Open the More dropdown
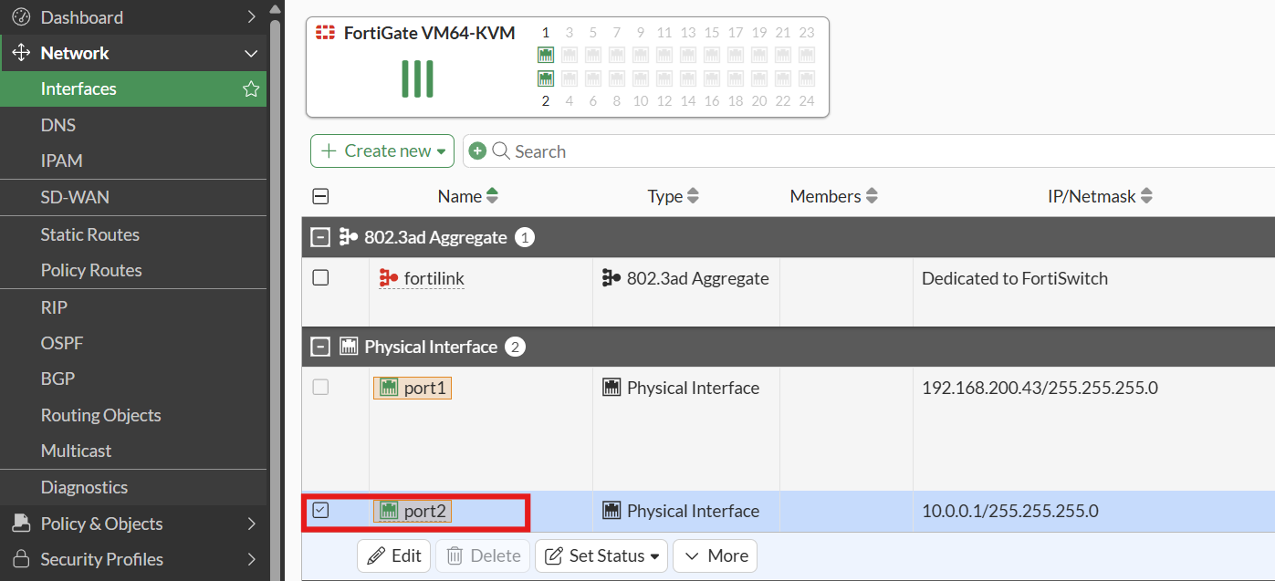This screenshot has height=581, width=1275. tap(715, 555)
